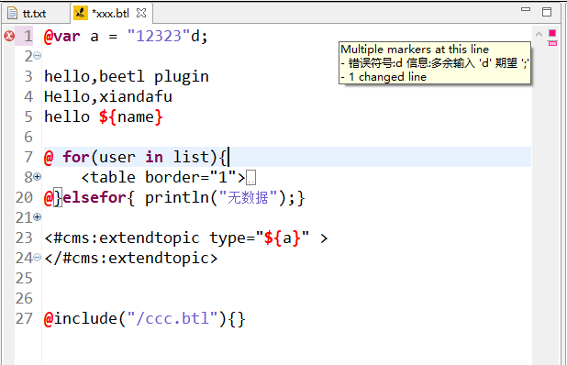
Task: Click the pink change marker in overview ruler
Action: pyautogui.click(x=552, y=43)
